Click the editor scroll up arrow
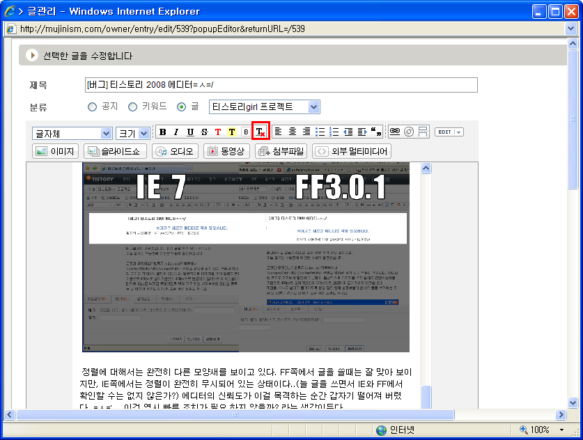The height and width of the screenshot is (440, 583). point(426,168)
